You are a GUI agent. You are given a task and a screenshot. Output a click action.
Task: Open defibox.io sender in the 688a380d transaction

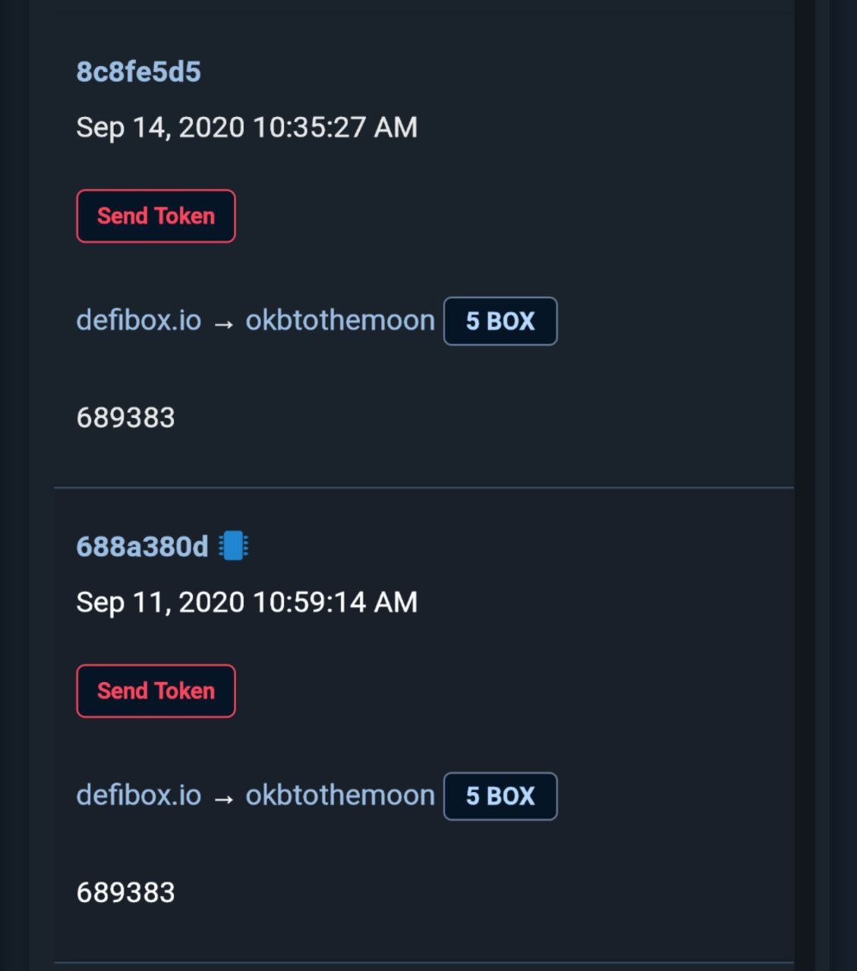(138, 795)
